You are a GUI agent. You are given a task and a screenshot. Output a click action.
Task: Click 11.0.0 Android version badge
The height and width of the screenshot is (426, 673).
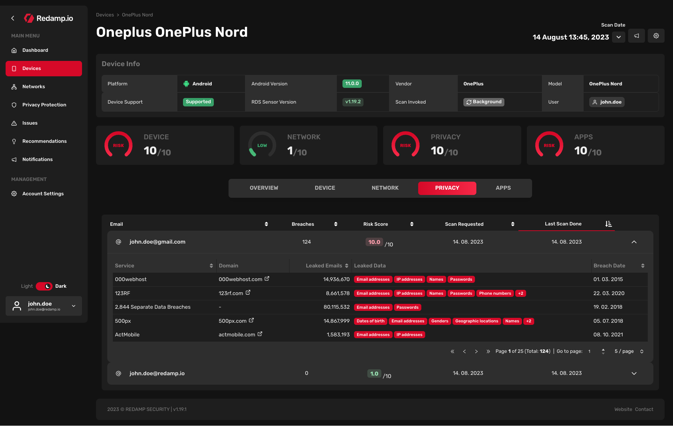pos(352,84)
